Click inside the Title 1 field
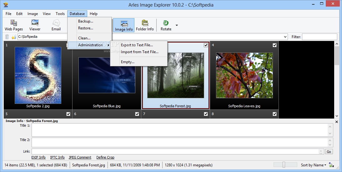This screenshot has height=172, width=342. [179, 130]
